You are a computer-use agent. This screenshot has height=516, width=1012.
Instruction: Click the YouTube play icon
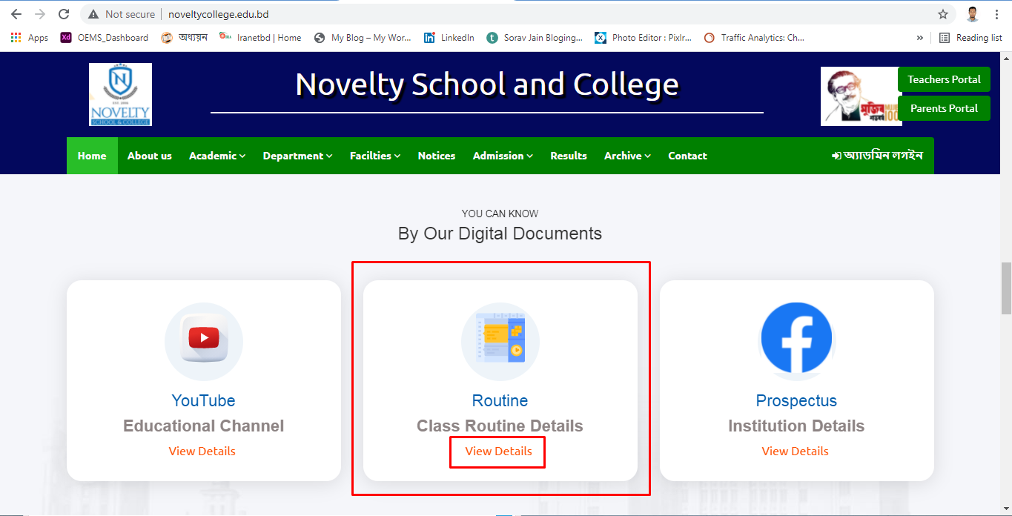(204, 339)
